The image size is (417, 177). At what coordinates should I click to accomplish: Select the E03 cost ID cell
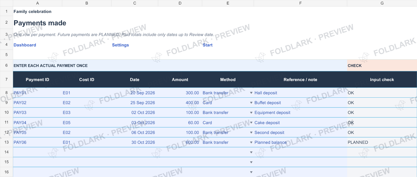coord(87,113)
